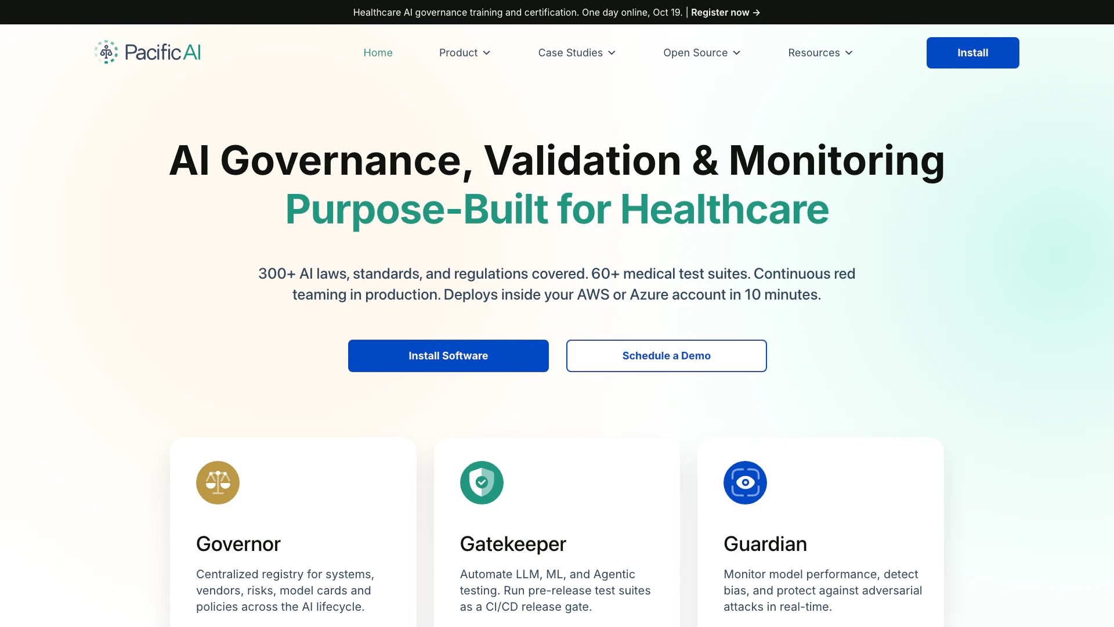Image resolution: width=1114 pixels, height=627 pixels.
Task: Click the Install Software button
Action: coord(449,356)
